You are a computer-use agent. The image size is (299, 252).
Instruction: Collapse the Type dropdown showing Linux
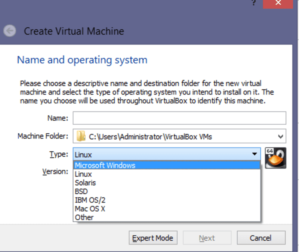point(167,154)
